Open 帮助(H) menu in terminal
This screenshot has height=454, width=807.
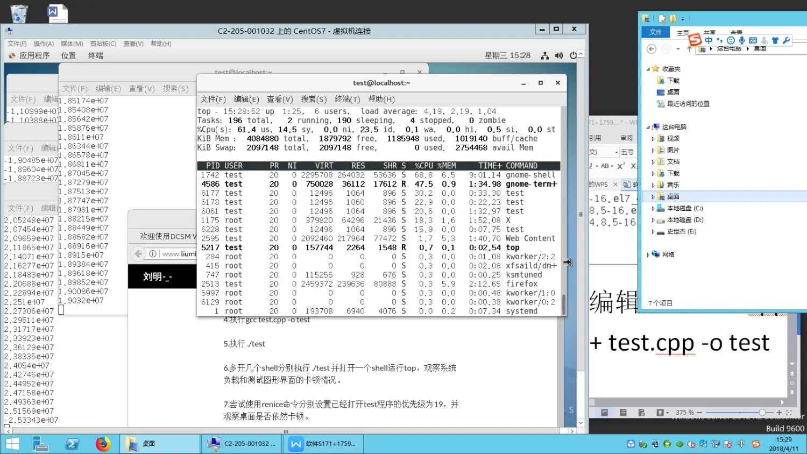[381, 99]
